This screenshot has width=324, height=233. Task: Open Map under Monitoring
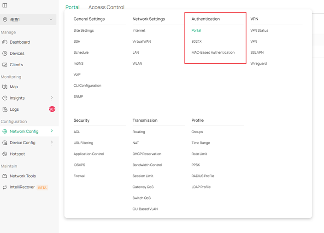point(14,87)
